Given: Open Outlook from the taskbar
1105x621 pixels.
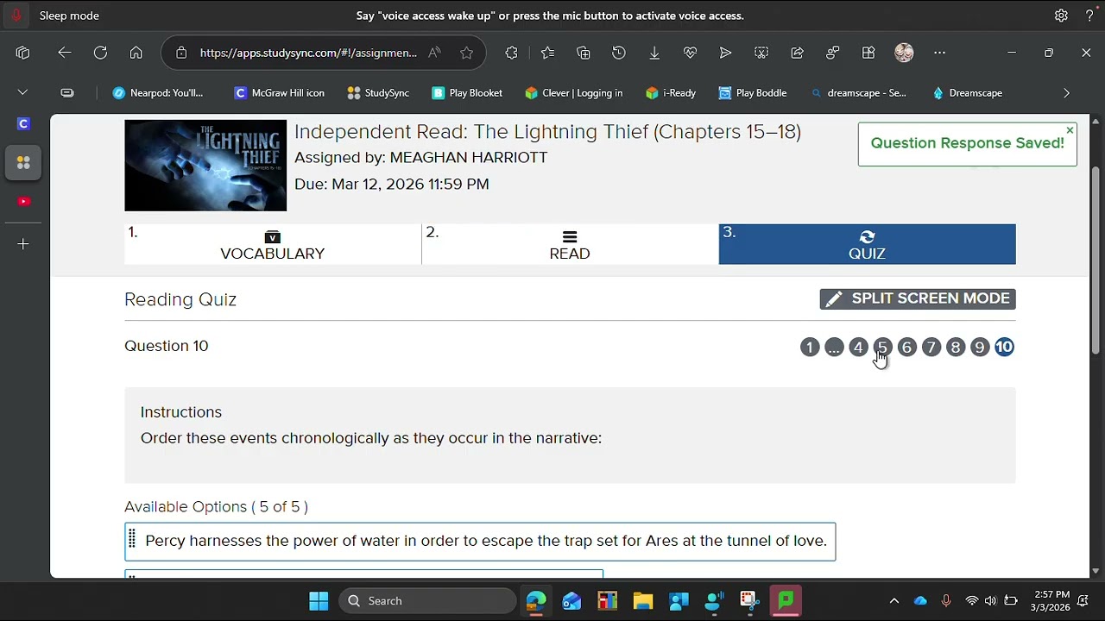Looking at the screenshot, I should pyautogui.click(x=571, y=601).
